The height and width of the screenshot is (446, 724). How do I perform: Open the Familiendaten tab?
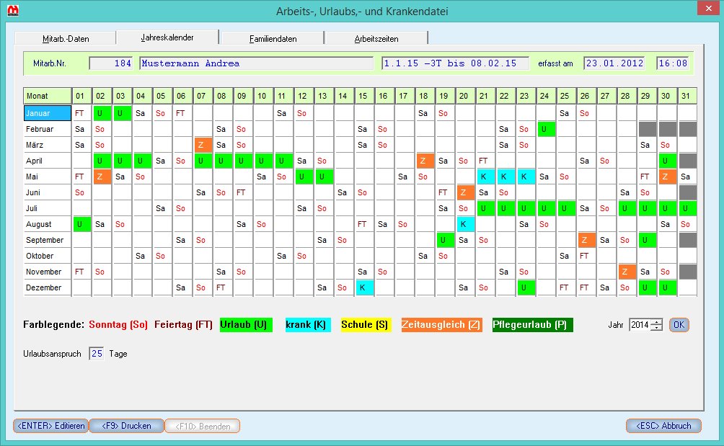273,39
